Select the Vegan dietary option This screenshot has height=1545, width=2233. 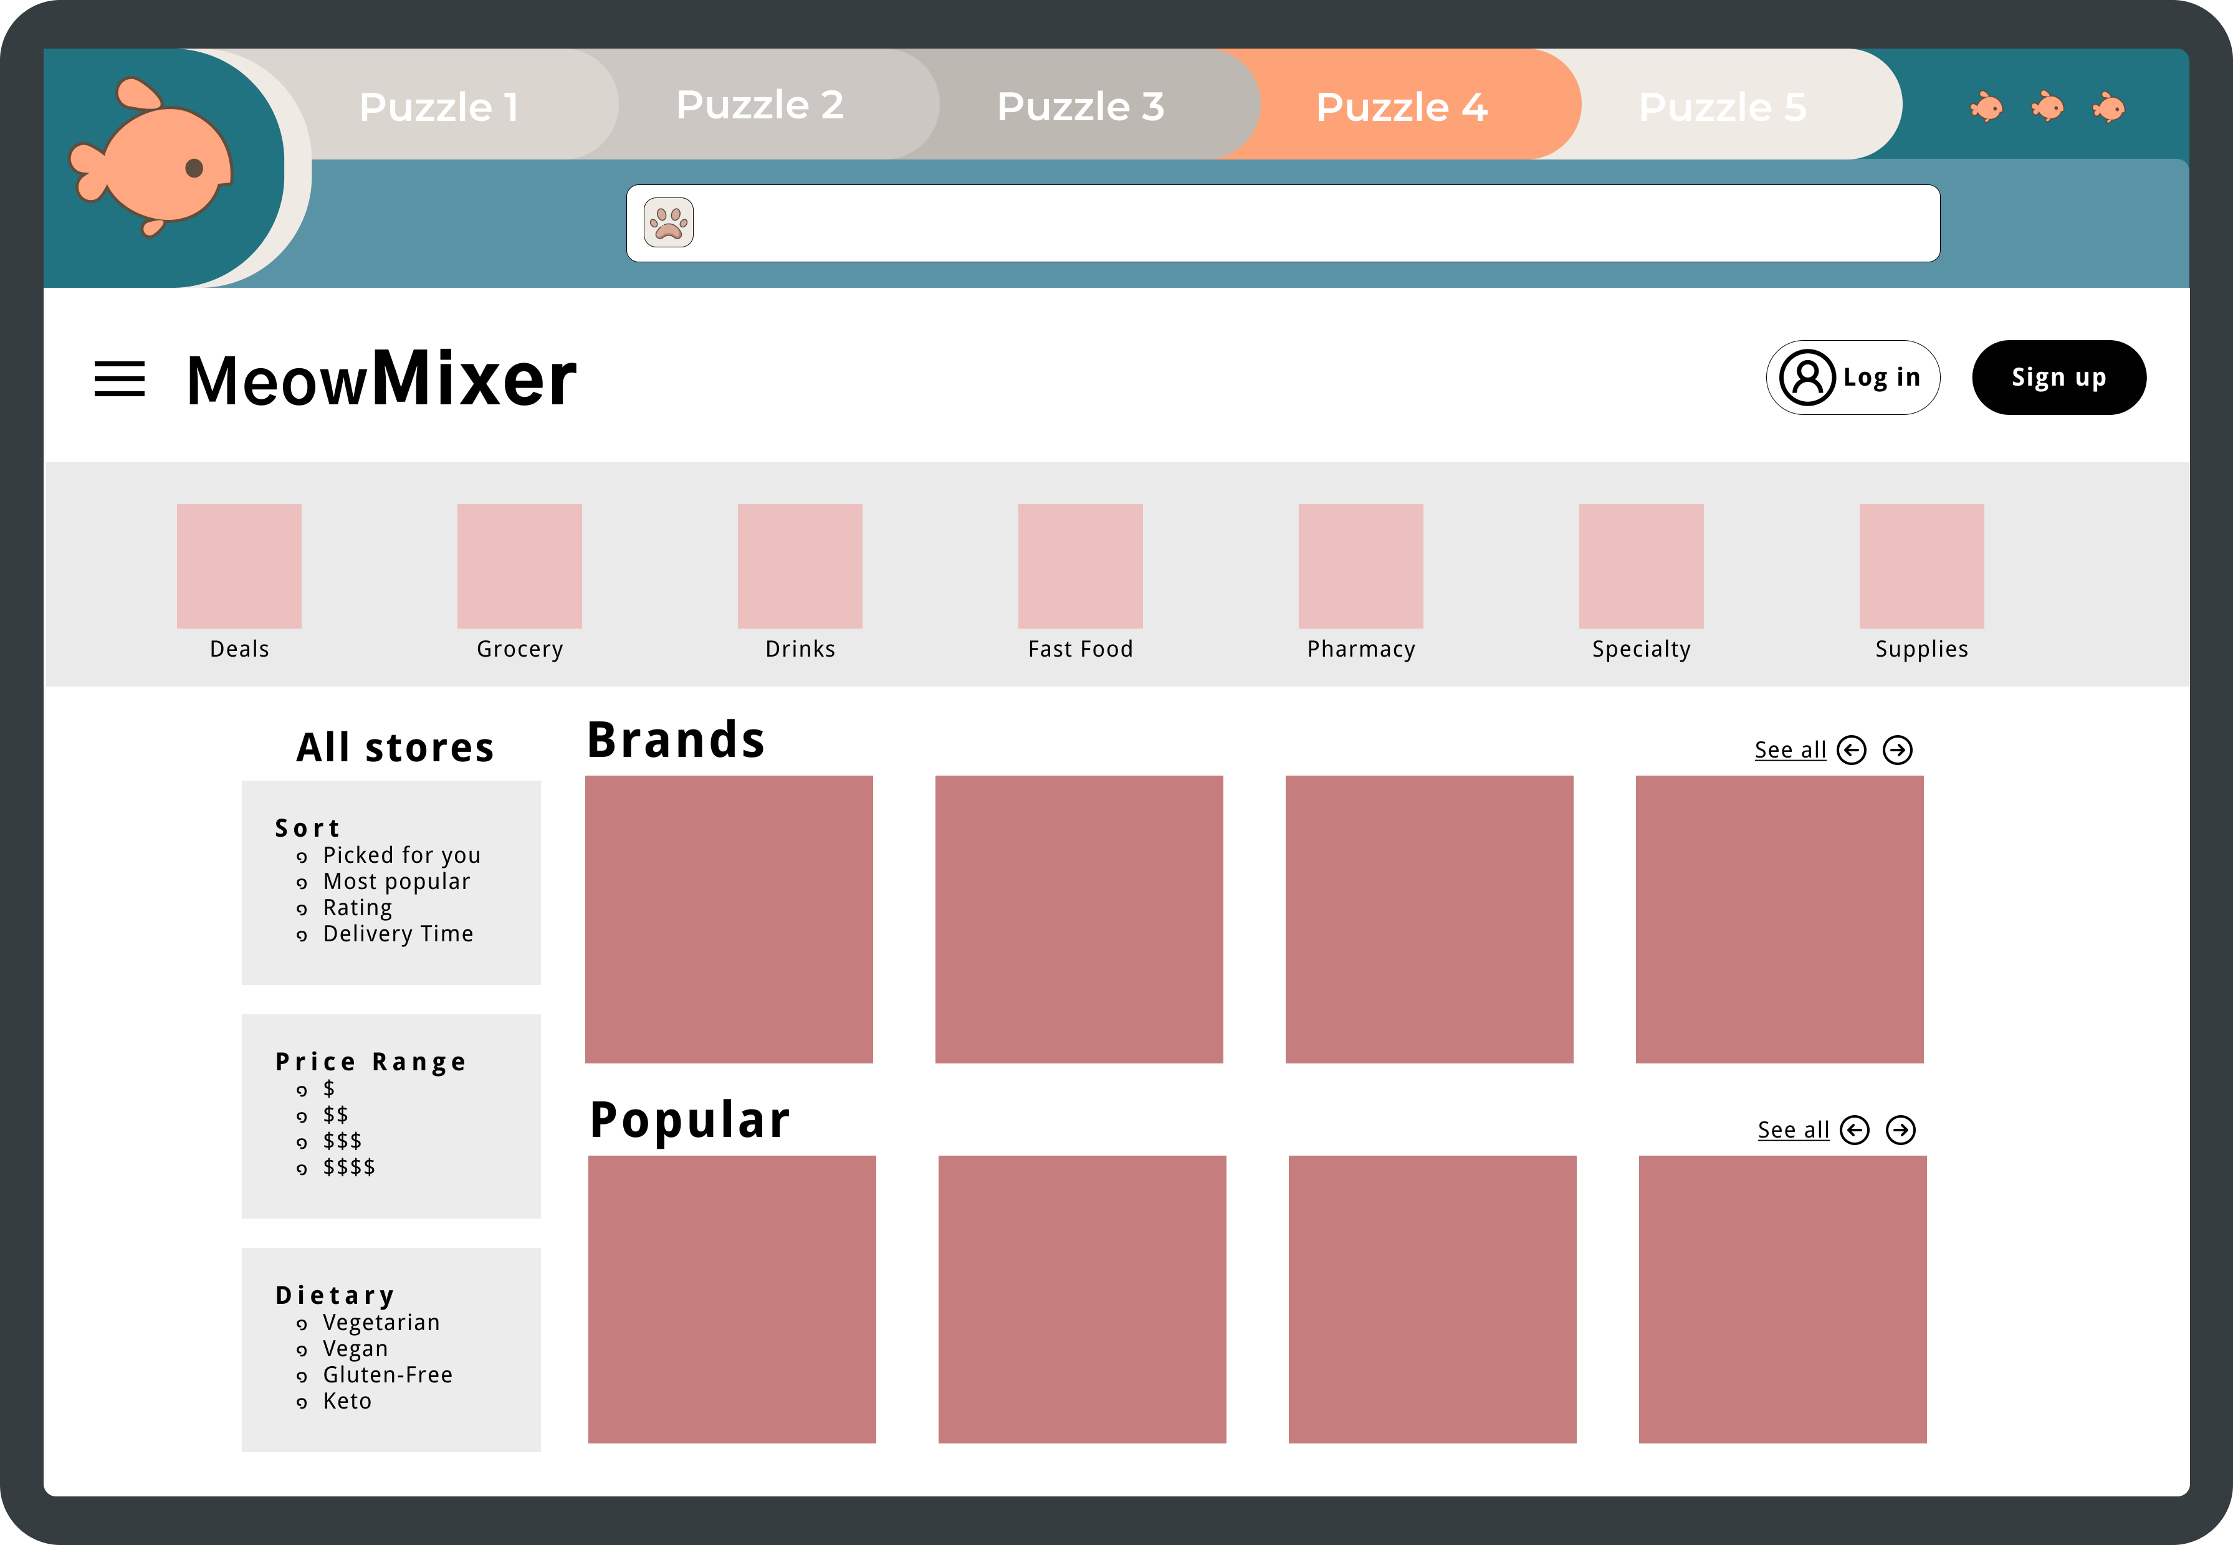click(355, 1349)
